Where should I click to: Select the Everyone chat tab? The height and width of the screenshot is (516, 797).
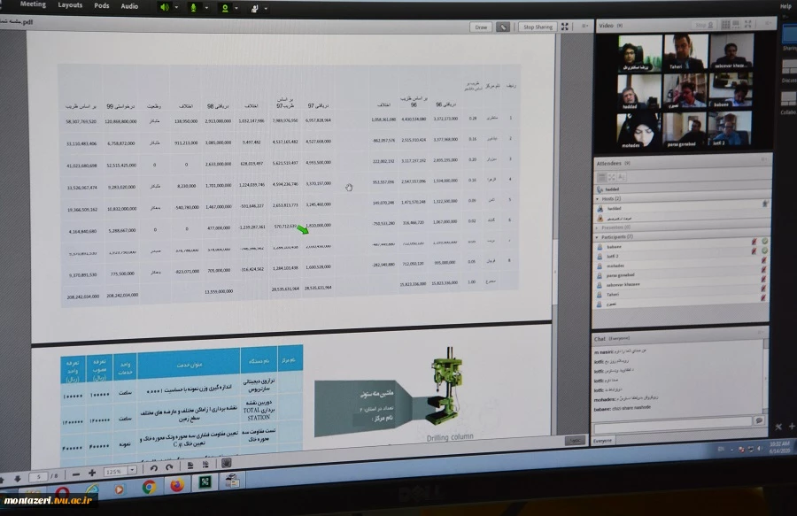tap(603, 441)
